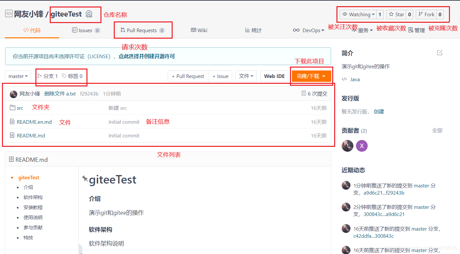Open the Issues tab
The height and width of the screenshot is (254, 460).
coord(86,30)
